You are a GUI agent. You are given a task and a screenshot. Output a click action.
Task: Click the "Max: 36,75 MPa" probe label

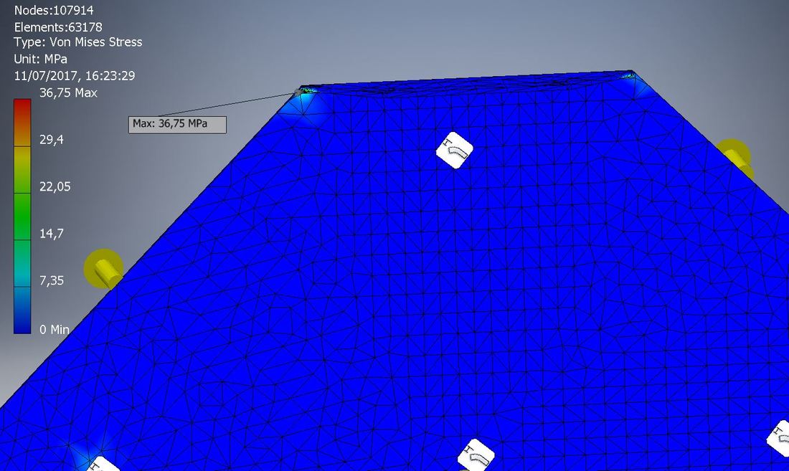click(x=177, y=124)
